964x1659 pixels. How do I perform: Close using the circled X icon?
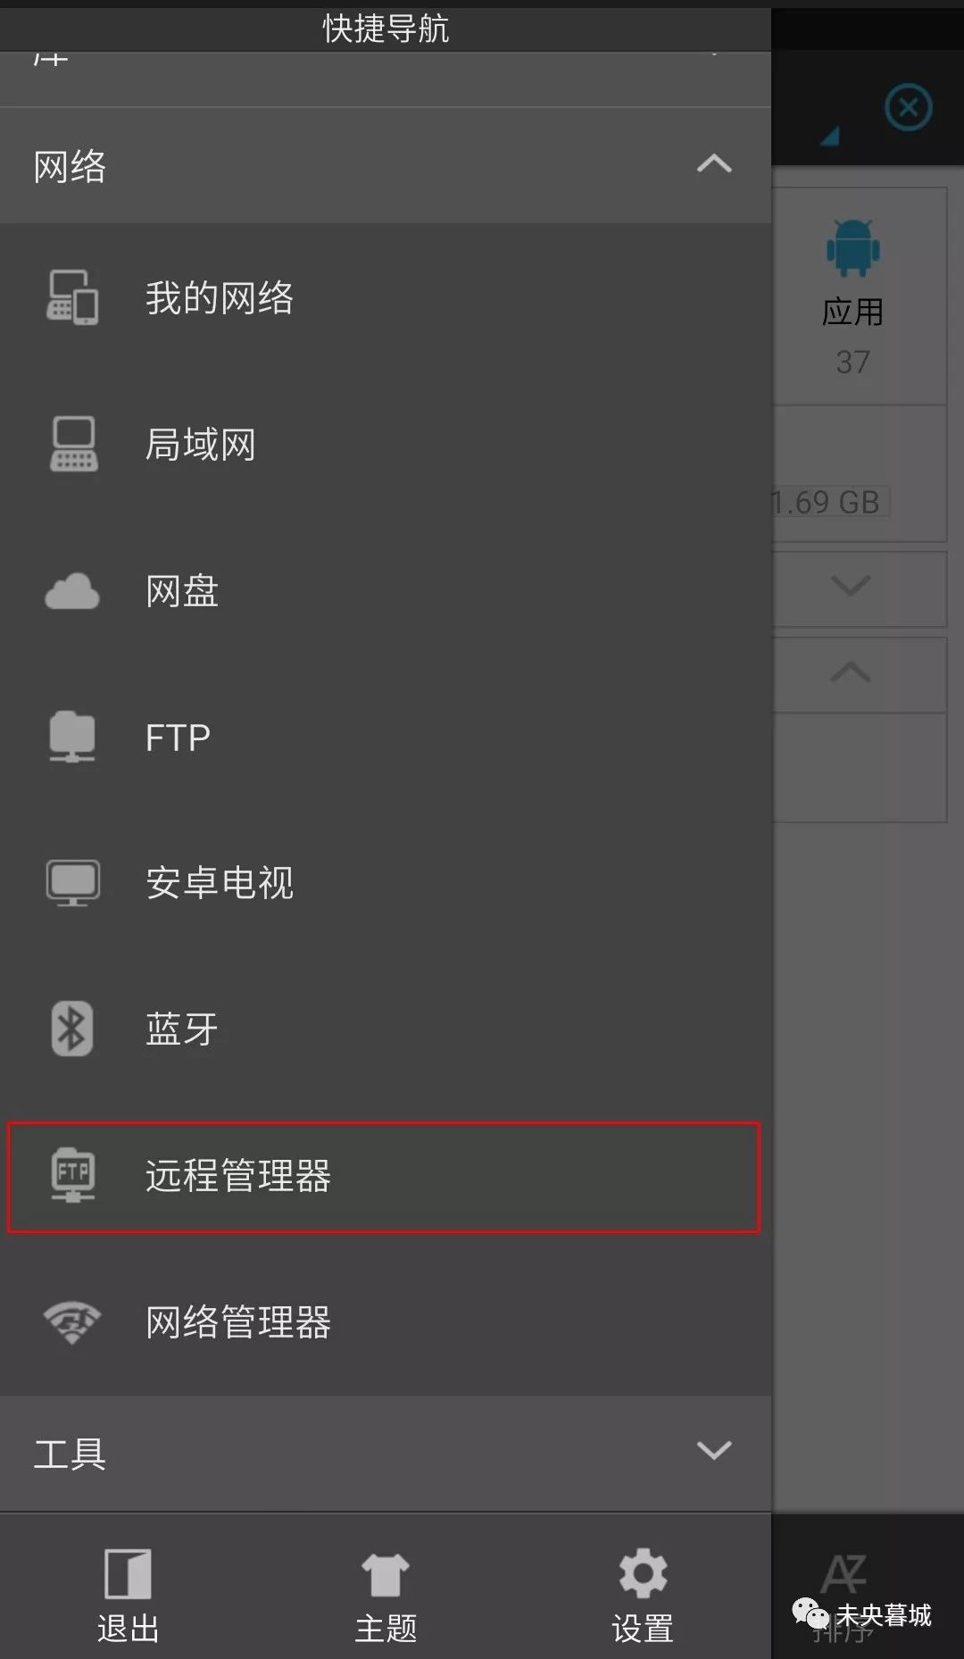click(909, 108)
